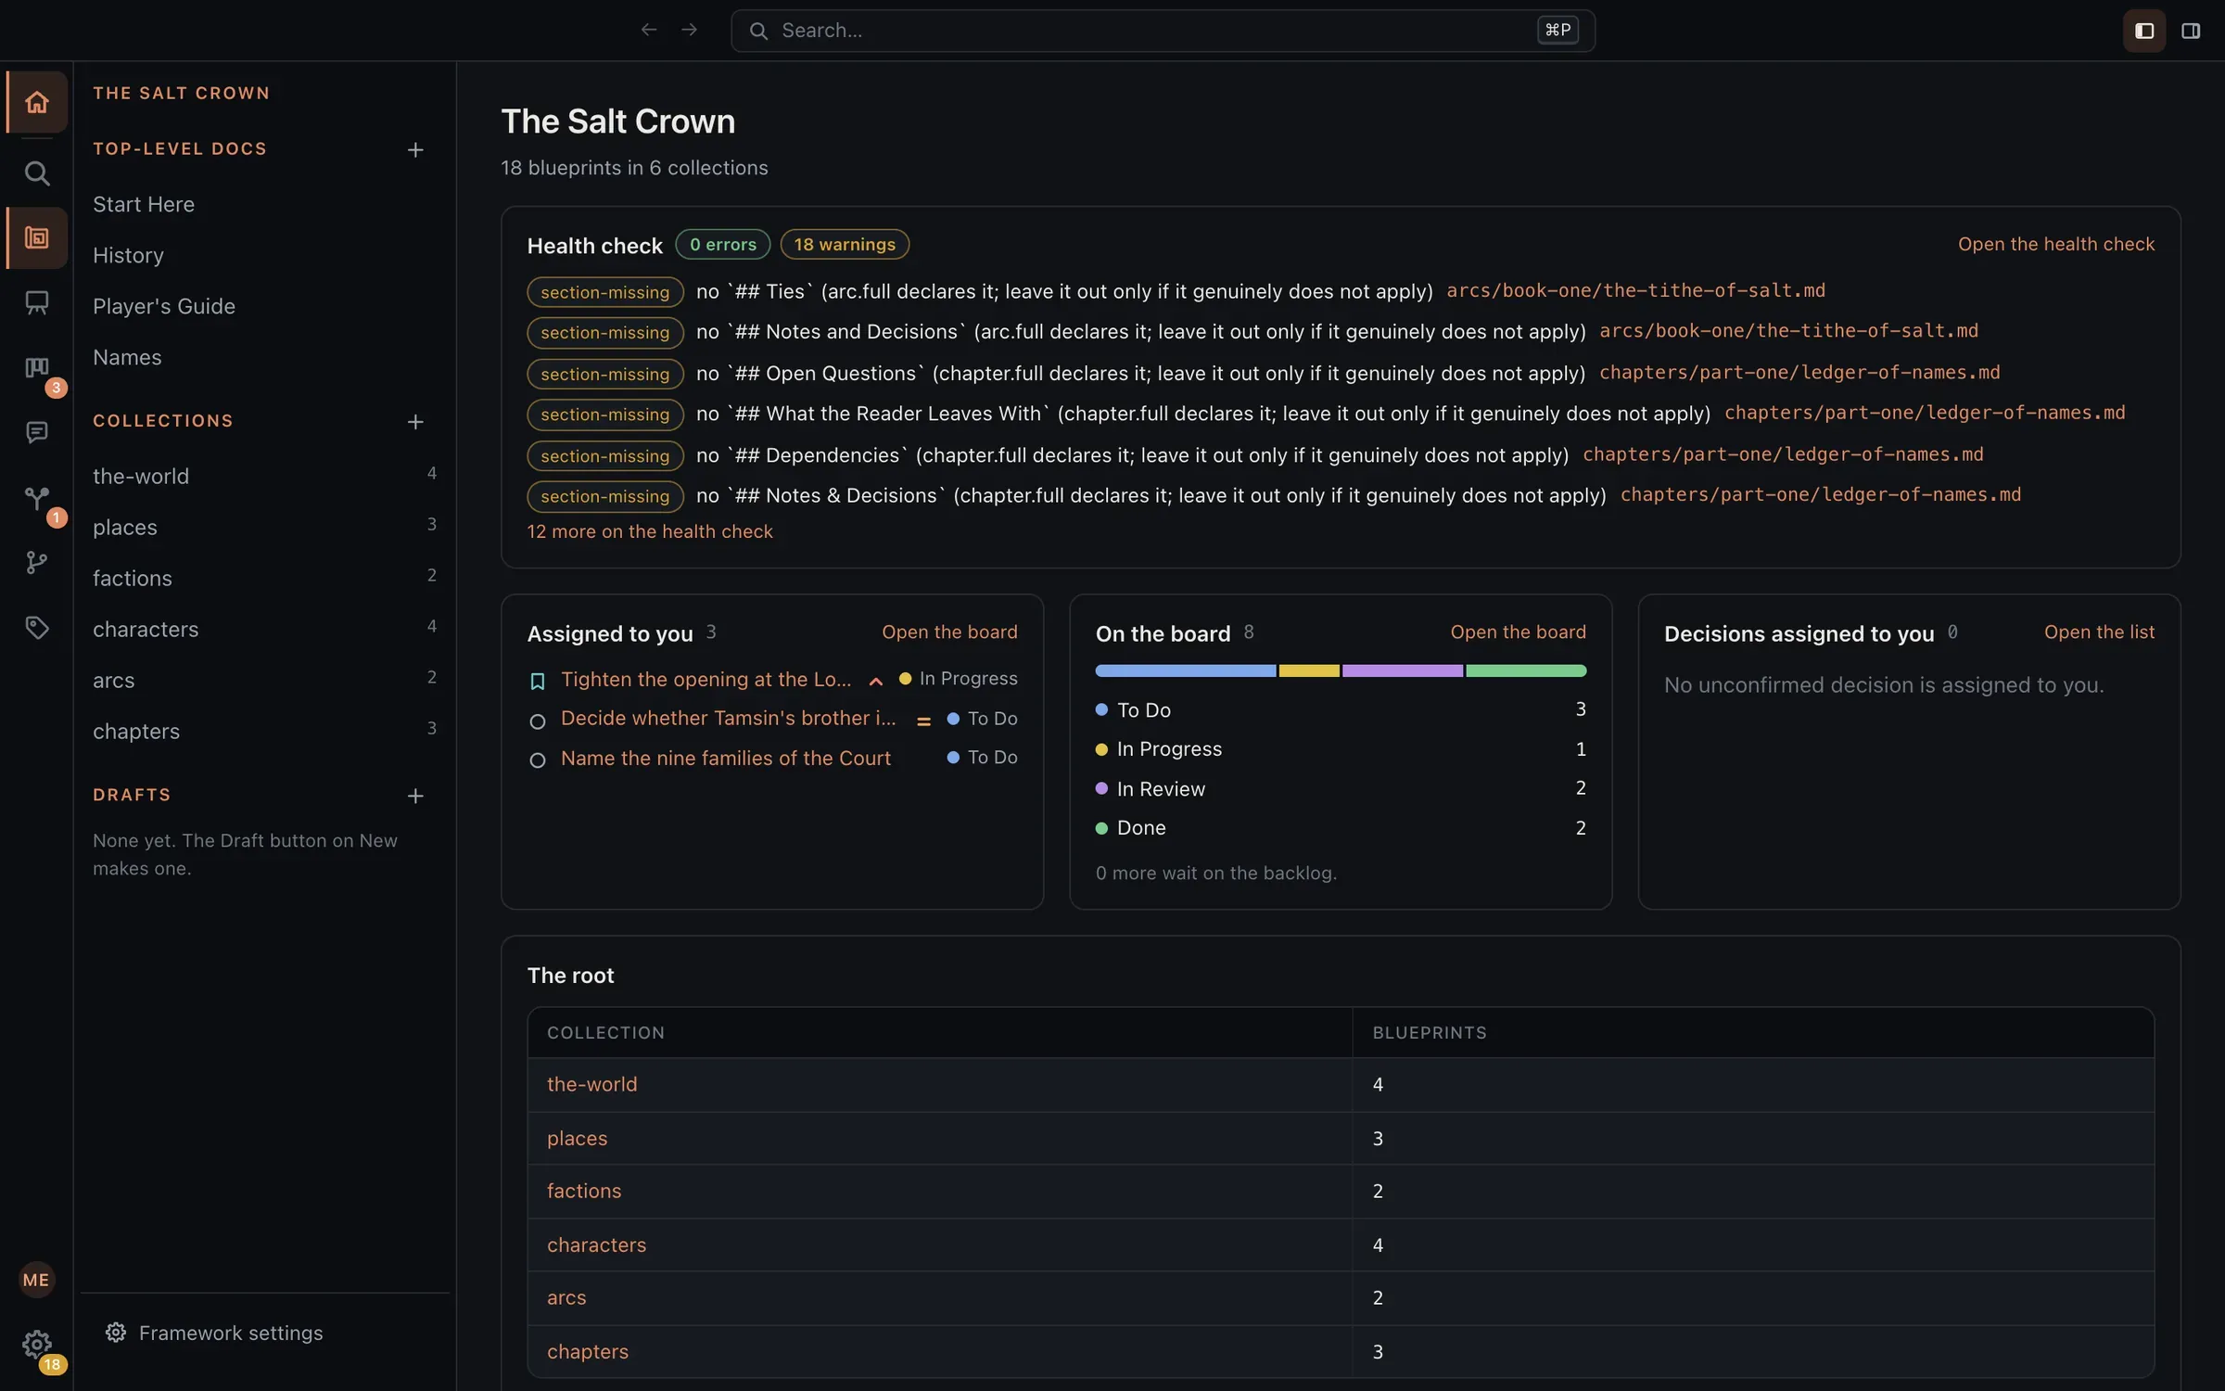The width and height of the screenshot is (2225, 1391).
Task: Open Tighten the opening task
Action: pyautogui.click(x=706, y=679)
